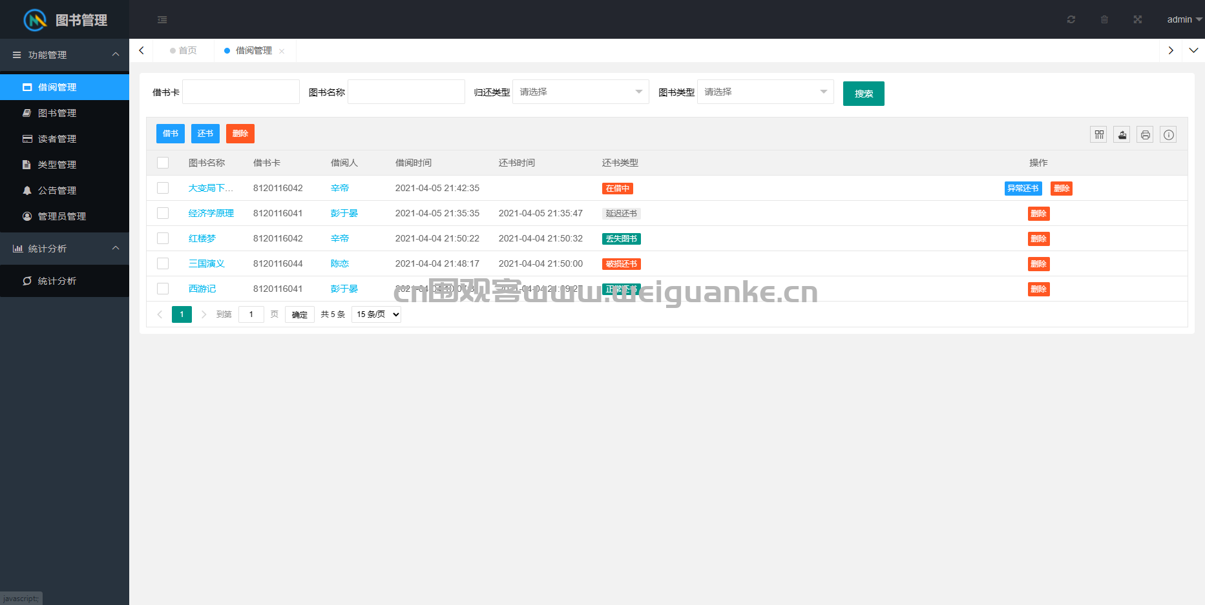Image resolution: width=1205 pixels, height=605 pixels.
Task: Focus the 借书卡 input field
Action: 241,92
